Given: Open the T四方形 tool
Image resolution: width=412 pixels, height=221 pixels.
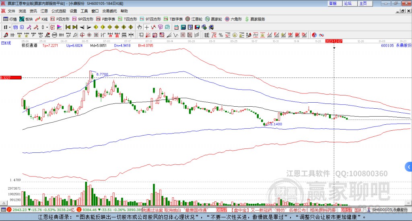Looking at the screenshot, I should tap(128, 19).
